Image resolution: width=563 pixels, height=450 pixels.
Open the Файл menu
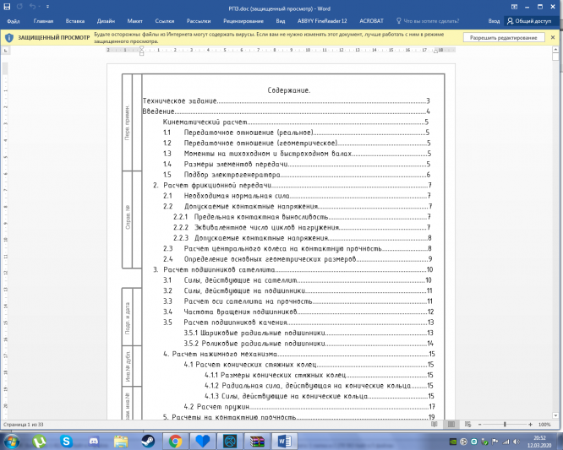click(13, 21)
